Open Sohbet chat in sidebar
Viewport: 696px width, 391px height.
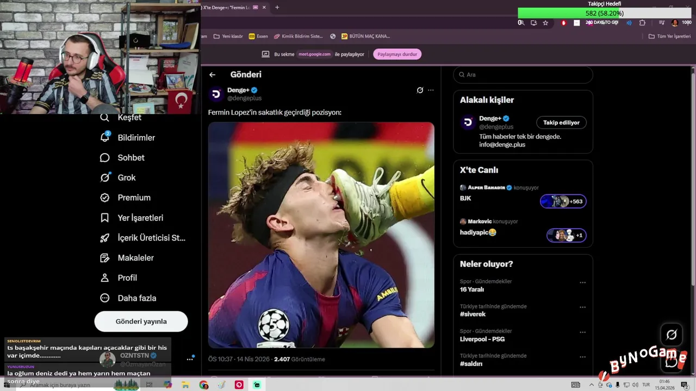coord(122,157)
